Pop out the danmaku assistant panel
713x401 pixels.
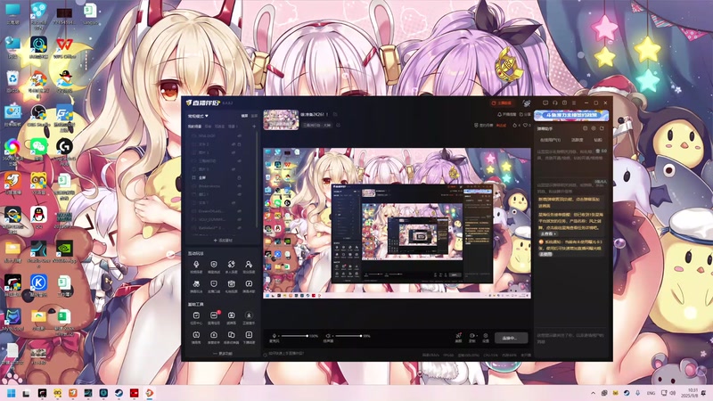[x=602, y=128]
